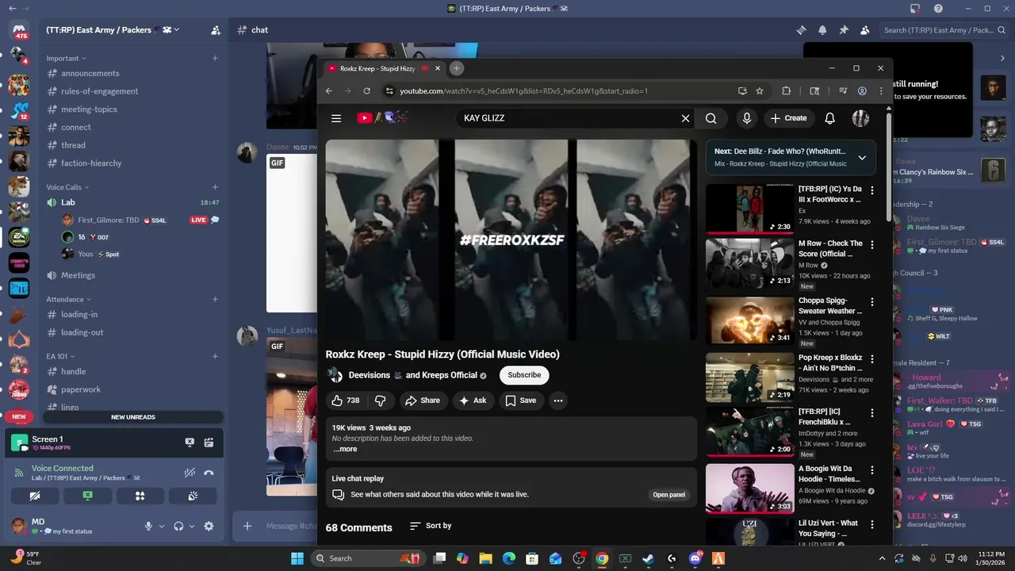Stop streaming Screen 1 in Discord
The width and height of the screenshot is (1015, 571).
coord(190,443)
